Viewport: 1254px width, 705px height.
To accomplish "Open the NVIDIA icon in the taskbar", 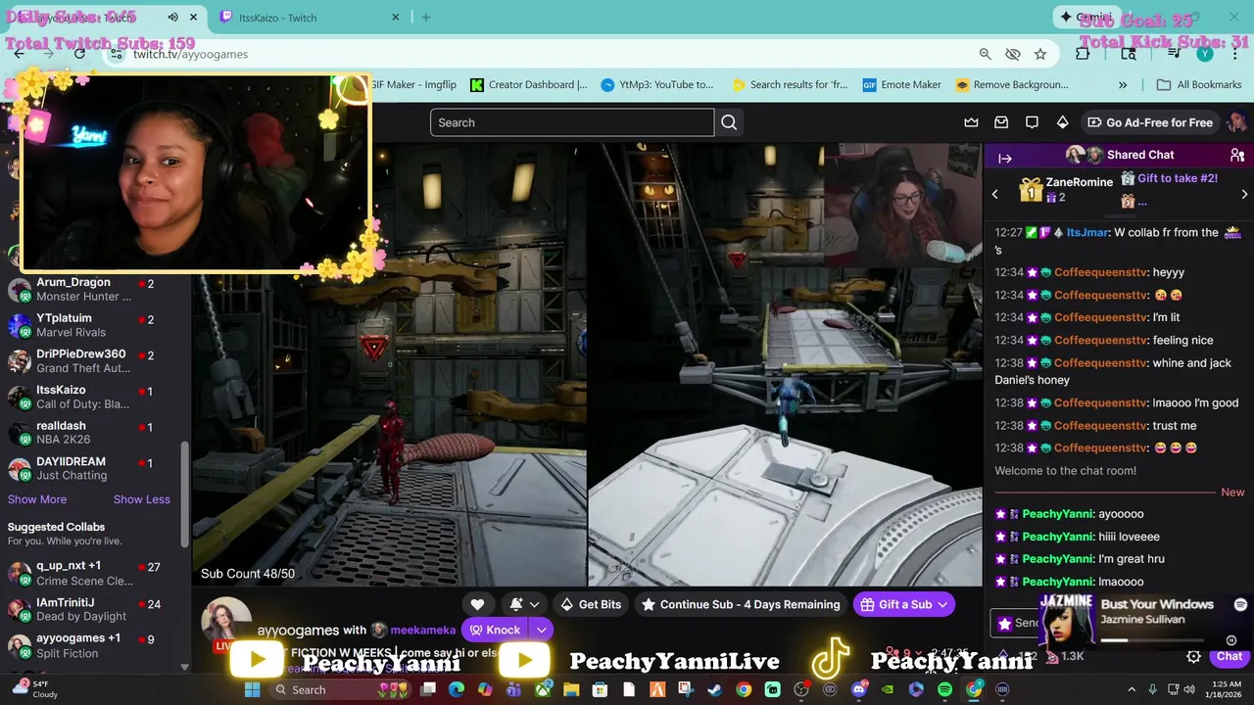I will (888, 690).
